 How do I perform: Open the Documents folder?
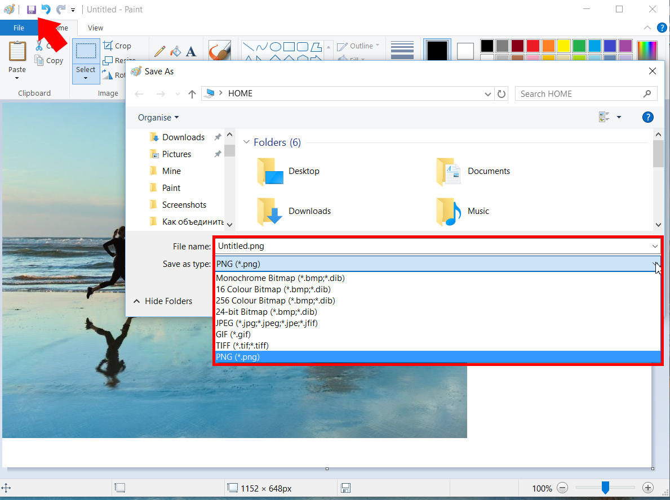tap(473, 171)
